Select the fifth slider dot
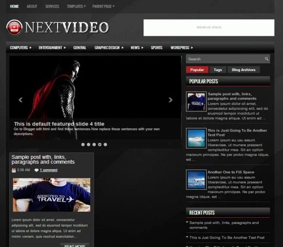 pyautogui.click(x=105, y=144)
